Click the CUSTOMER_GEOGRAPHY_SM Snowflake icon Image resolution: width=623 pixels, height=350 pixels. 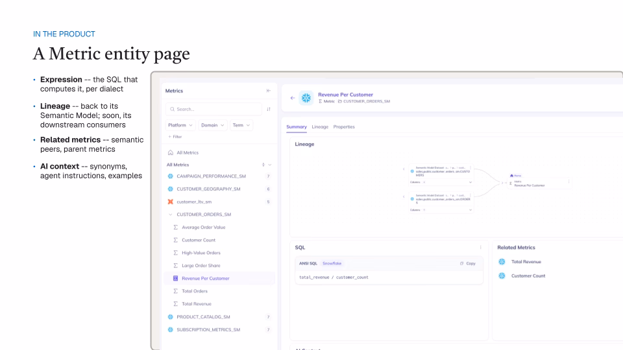[x=171, y=189]
